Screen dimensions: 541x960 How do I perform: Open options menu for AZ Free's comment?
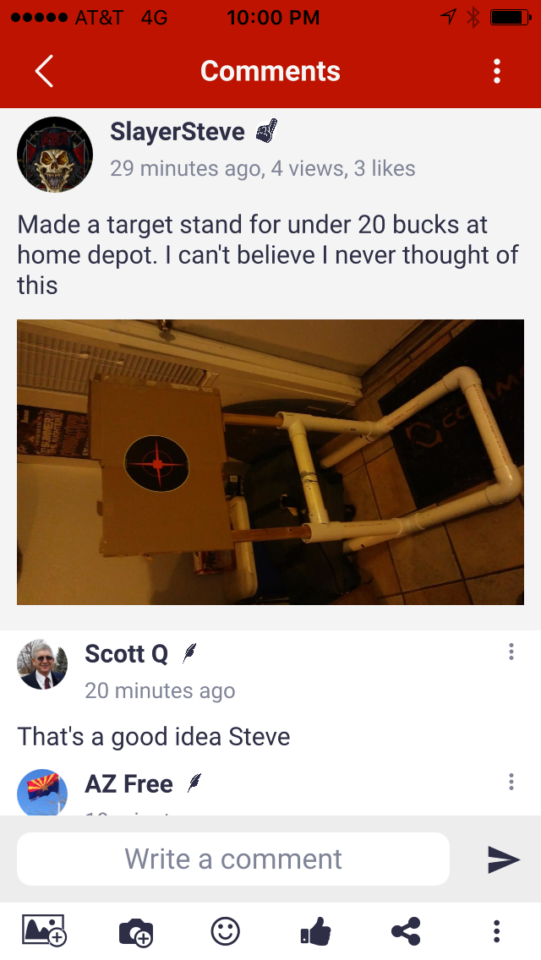pyautogui.click(x=511, y=782)
